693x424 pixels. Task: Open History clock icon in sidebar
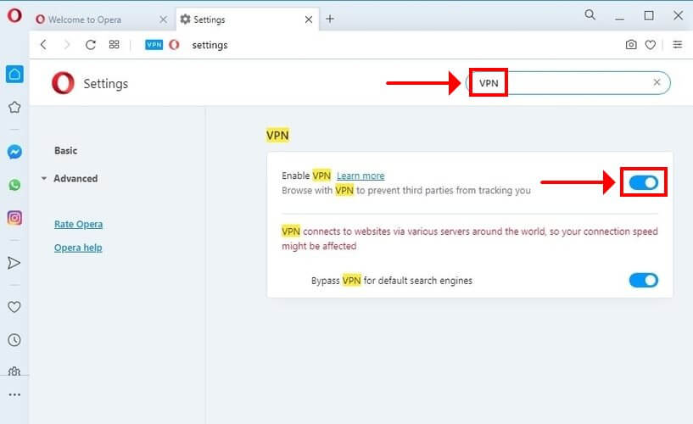pyautogui.click(x=14, y=340)
